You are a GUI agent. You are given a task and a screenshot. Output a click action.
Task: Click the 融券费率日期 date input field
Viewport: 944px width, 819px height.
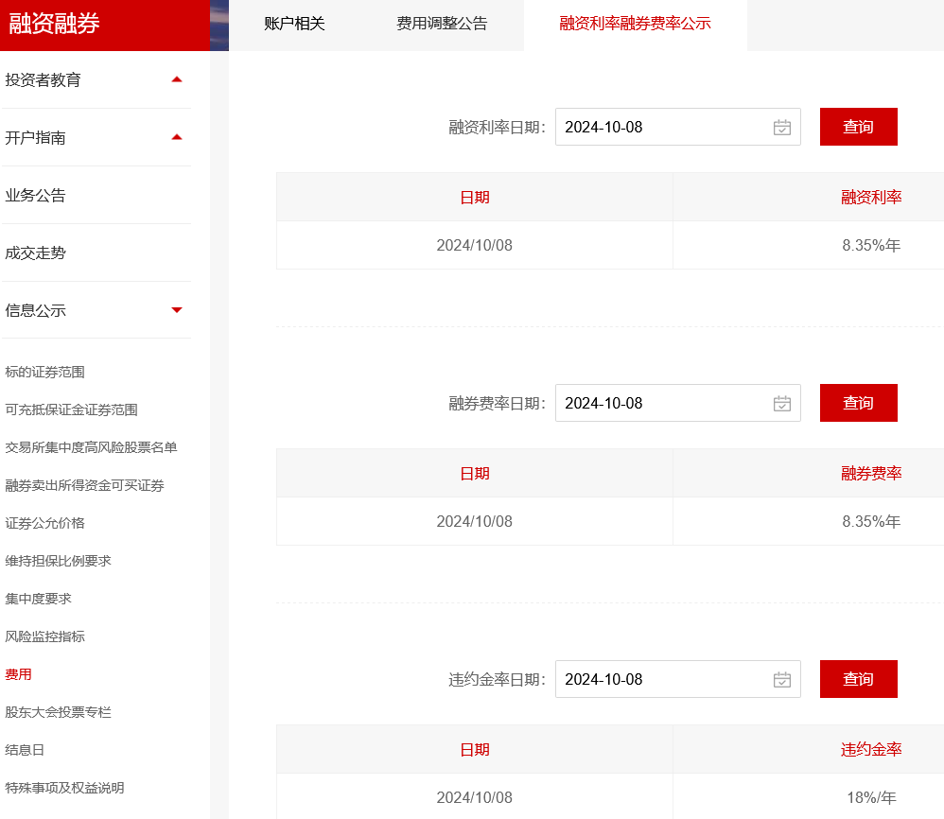(x=662, y=403)
